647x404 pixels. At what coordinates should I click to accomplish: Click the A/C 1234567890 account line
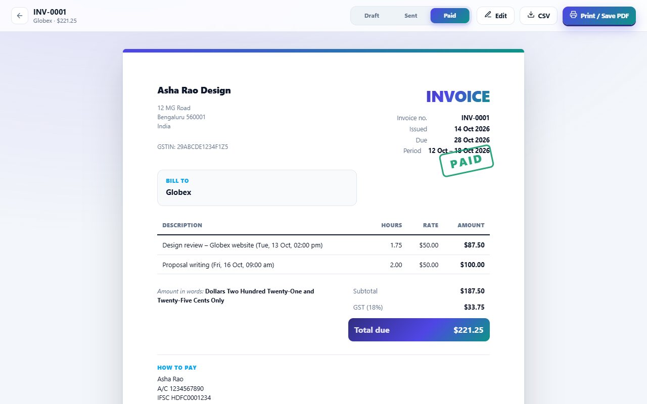(x=180, y=388)
